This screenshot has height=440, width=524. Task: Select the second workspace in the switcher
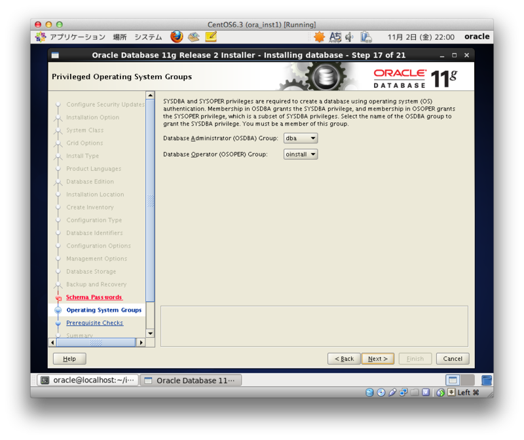click(x=468, y=380)
